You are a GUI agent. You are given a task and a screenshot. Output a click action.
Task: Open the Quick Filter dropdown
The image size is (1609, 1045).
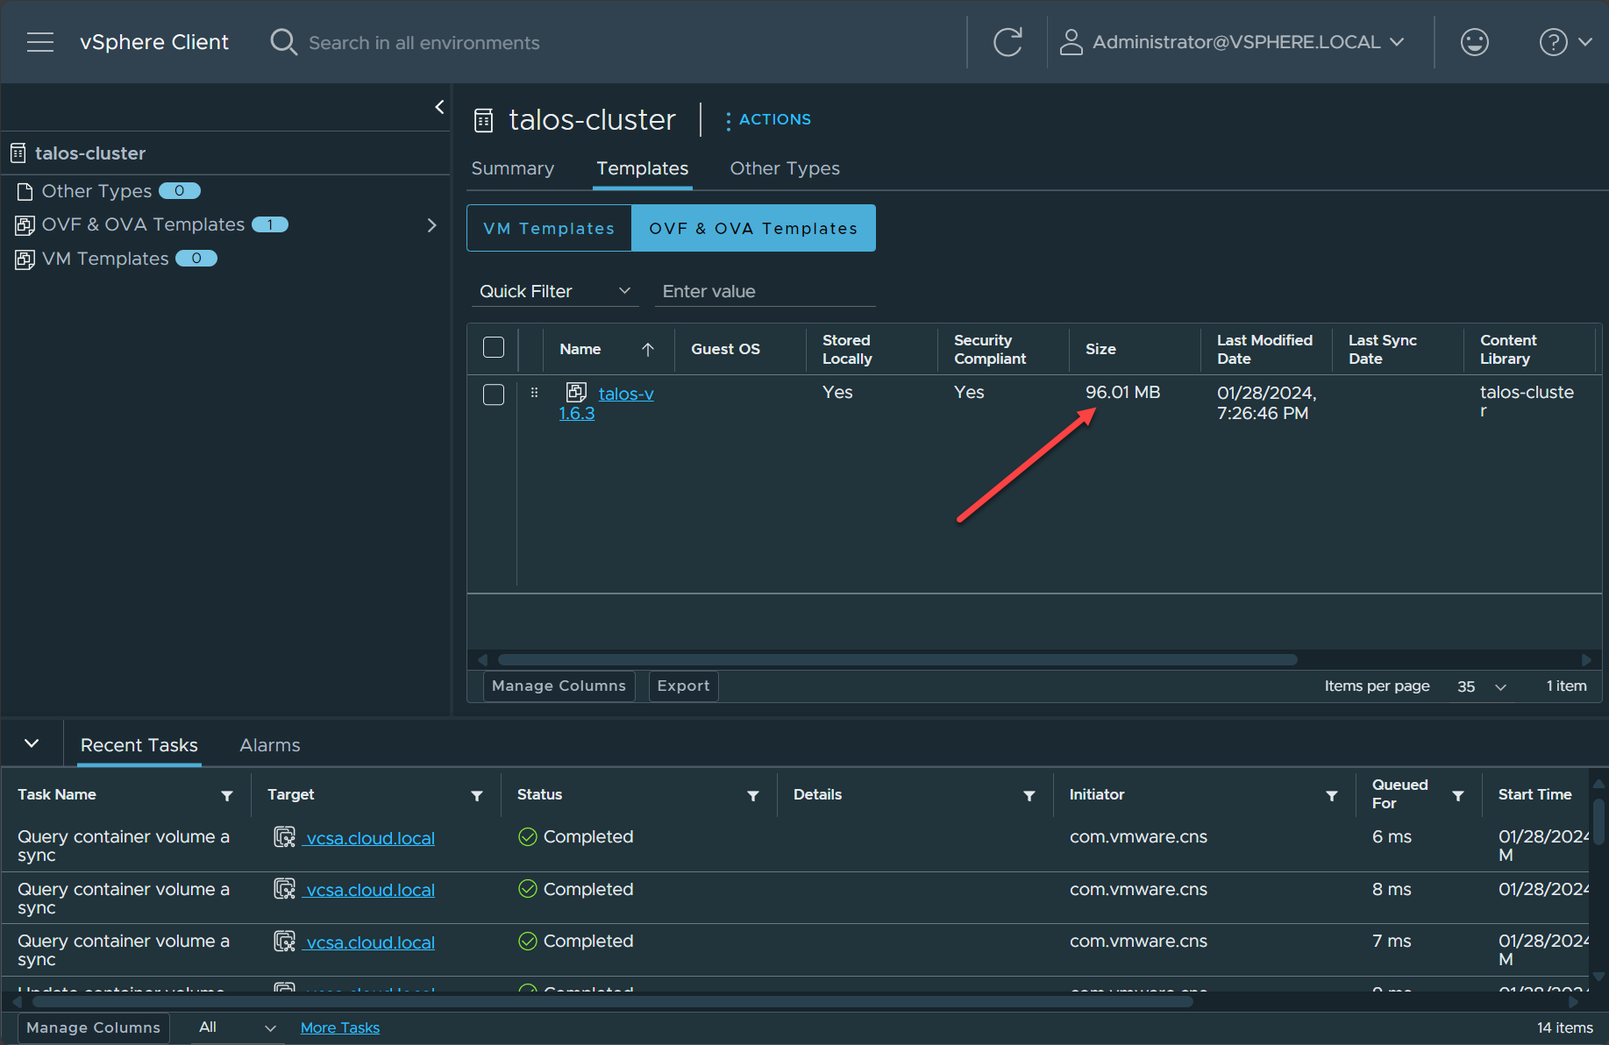(x=554, y=291)
